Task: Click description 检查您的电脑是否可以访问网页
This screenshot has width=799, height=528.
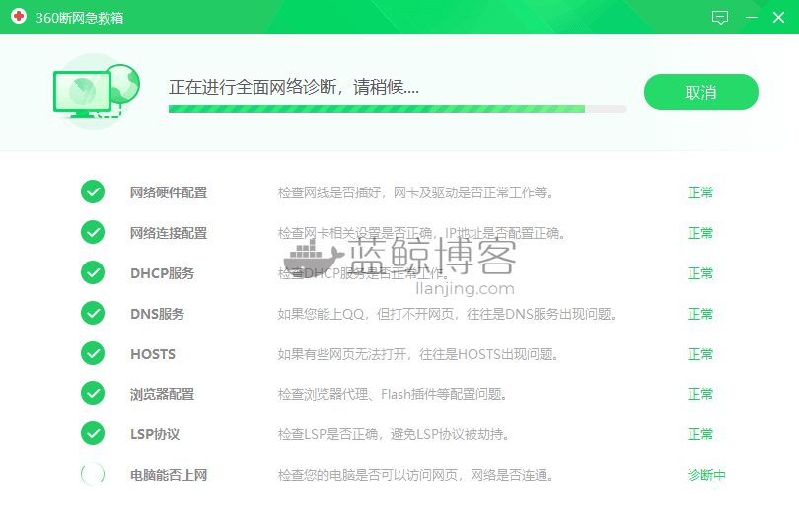Action: coord(416,475)
